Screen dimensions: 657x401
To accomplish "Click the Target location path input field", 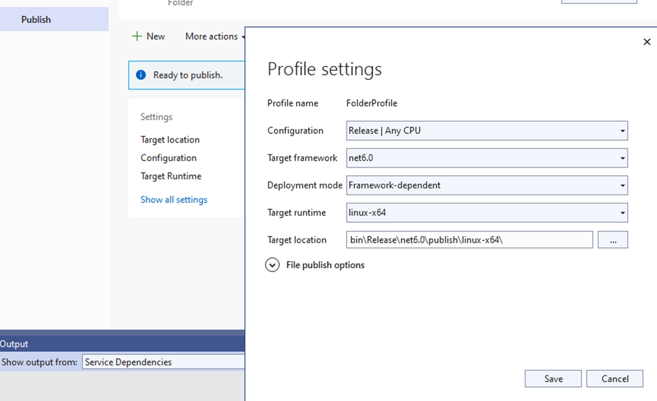I will [x=470, y=239].
